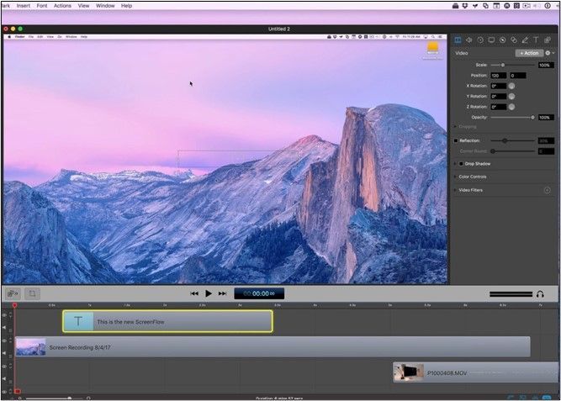Click the + Action button
This screenshot has width=561, height=401.
pos(528,53)
